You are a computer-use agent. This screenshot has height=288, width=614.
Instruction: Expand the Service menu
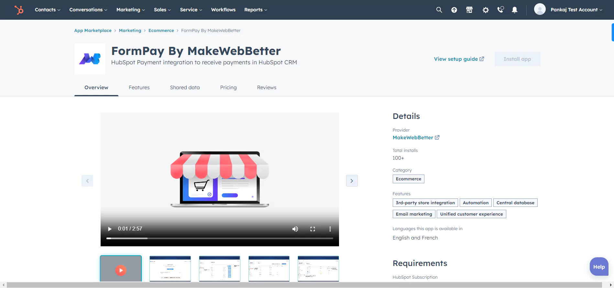pos(191,10)
